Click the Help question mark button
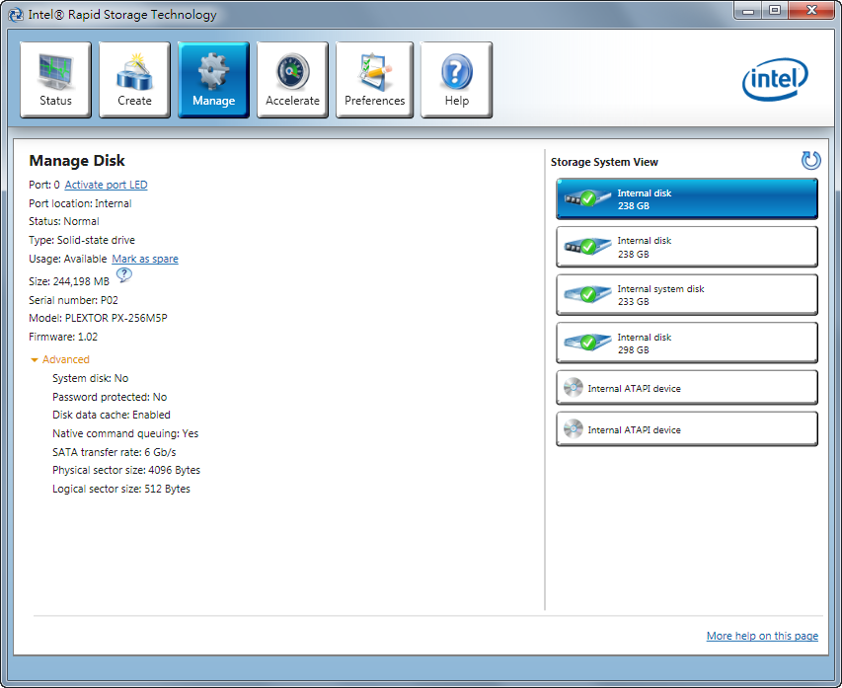This screenshot has height=688, width=842. [456, 80]
